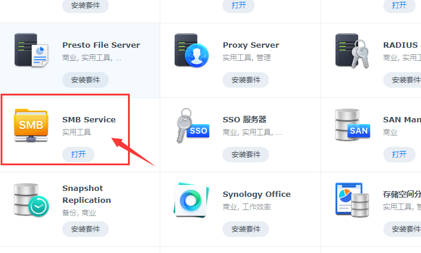Install the Proxy Server package
Image resolution: width=421 pixels, height=253 pixels.
tap(246, 80)
